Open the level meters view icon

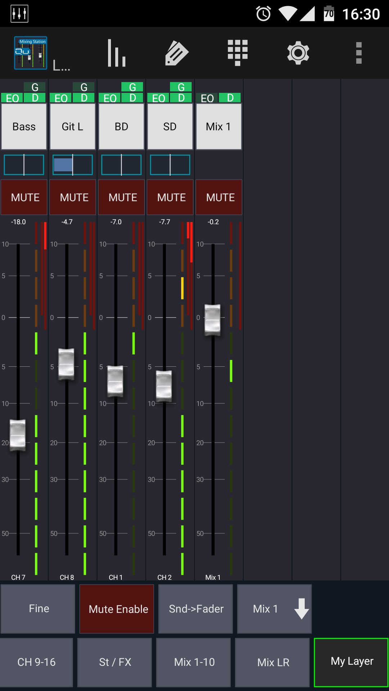click(x=116, y=53)
